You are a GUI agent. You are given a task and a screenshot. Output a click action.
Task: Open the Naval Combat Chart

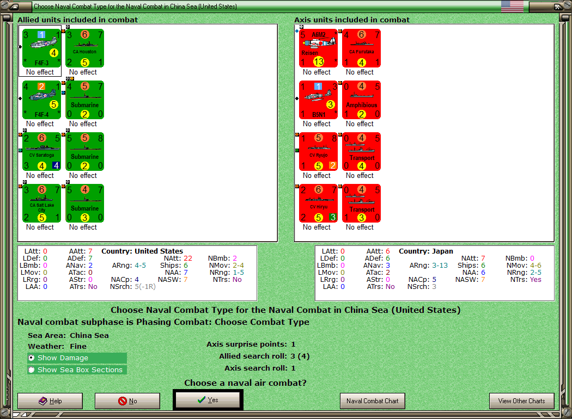[x=373, y=401]
